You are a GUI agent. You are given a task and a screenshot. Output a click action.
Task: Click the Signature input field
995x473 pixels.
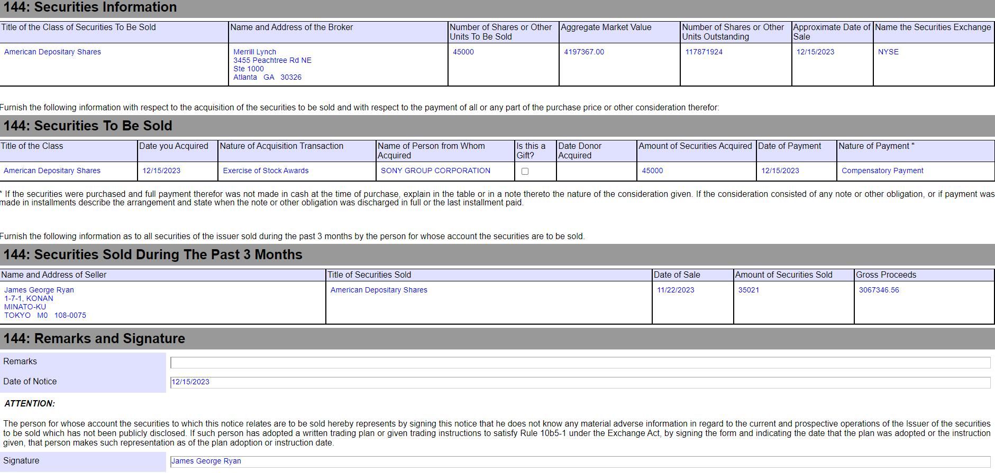[580, 462]
